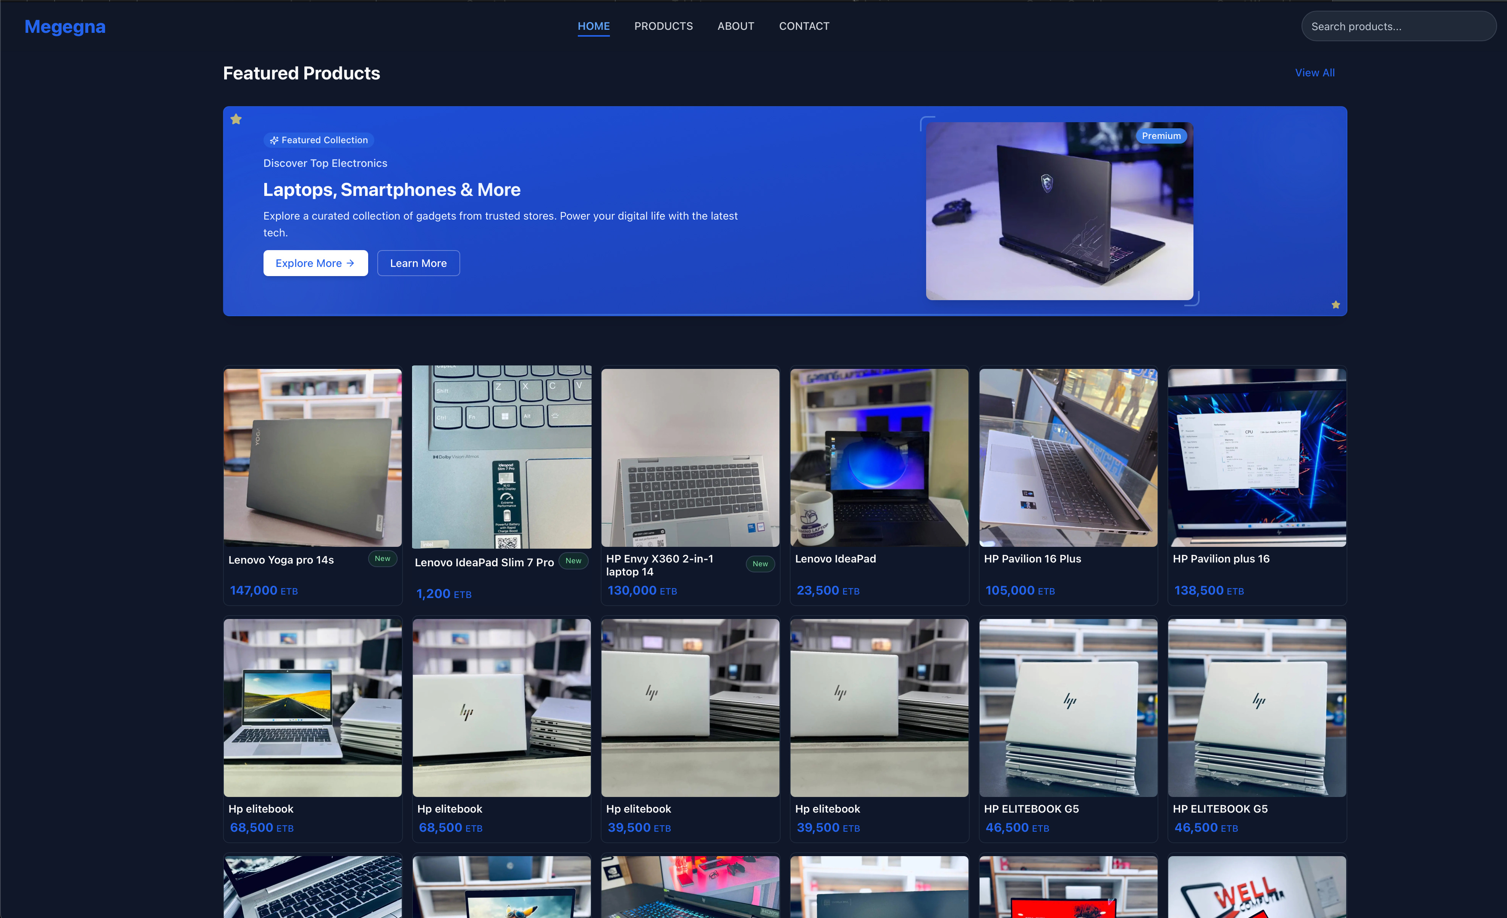Click the bottom-right gold star icon

click(x=1336, y=305)
